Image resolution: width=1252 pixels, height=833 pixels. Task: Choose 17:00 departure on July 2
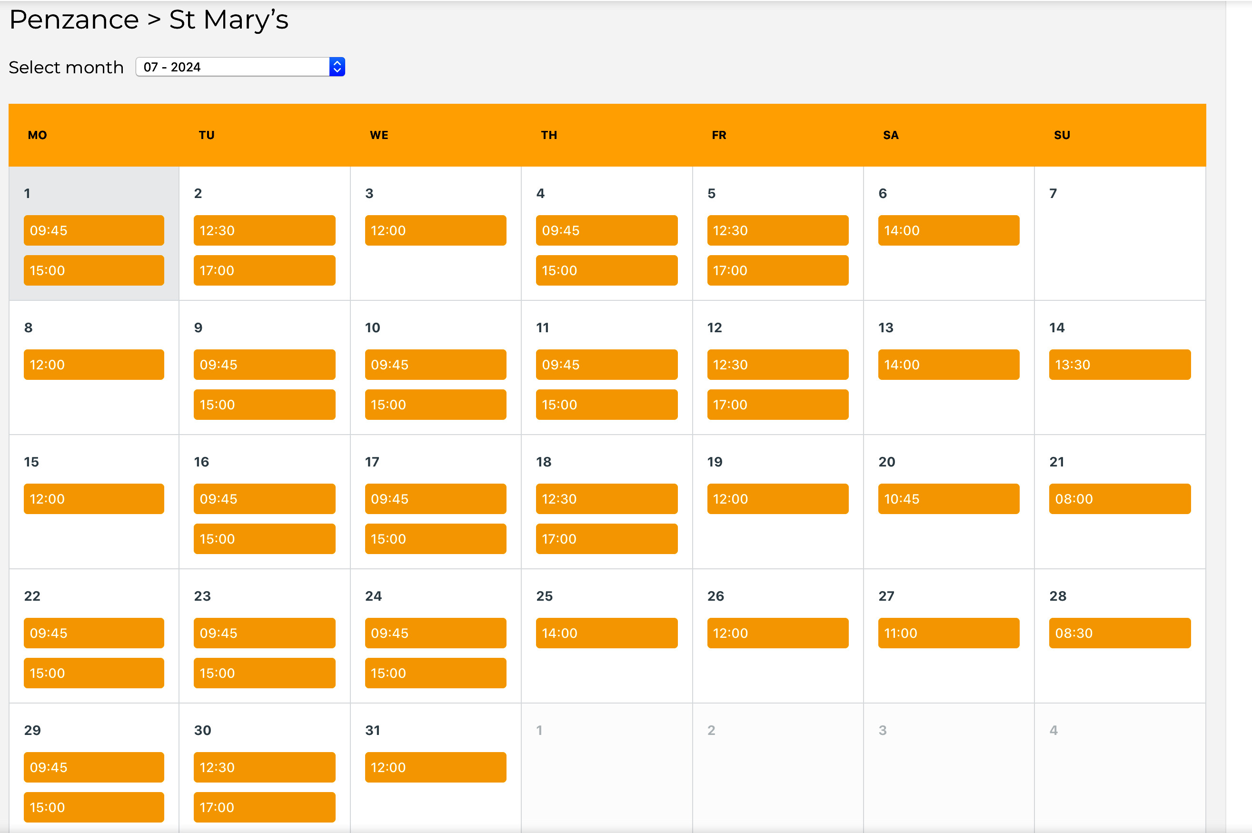pyautogui.click(x=264, y=270)
